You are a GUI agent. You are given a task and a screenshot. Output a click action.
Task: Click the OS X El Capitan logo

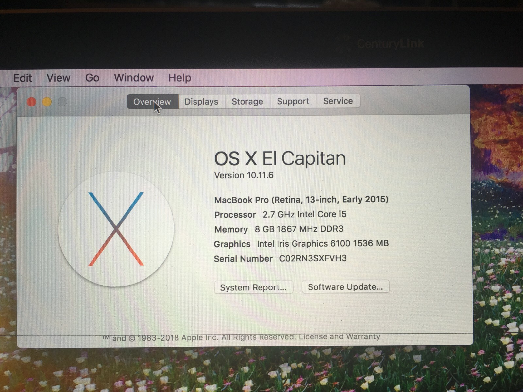[116, 229]
